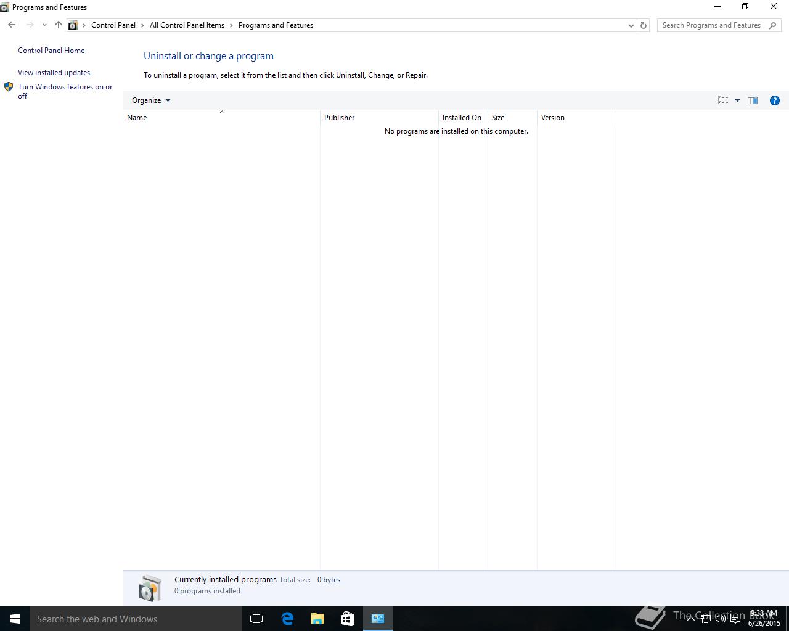Click 'No programs are installed on this computer.'
789x631 pixels.
coord(456,131)
